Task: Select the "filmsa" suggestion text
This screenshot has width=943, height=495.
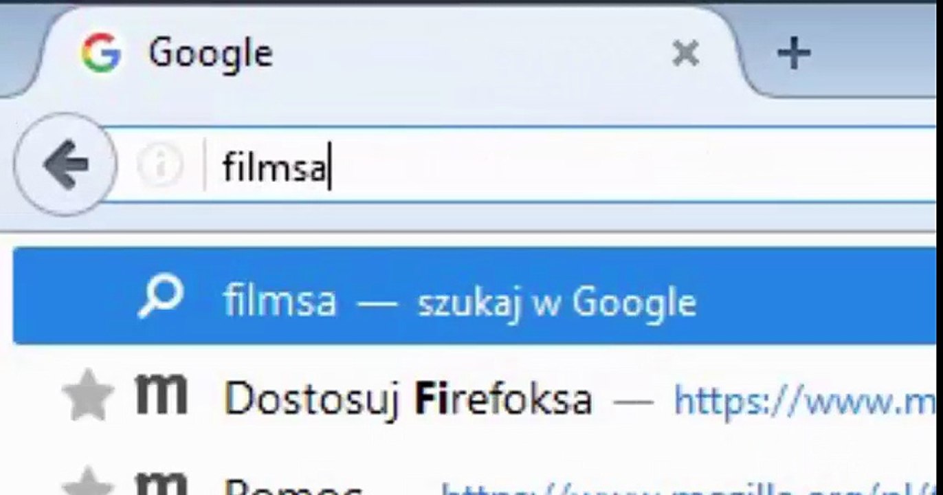Action: [280, 302]
